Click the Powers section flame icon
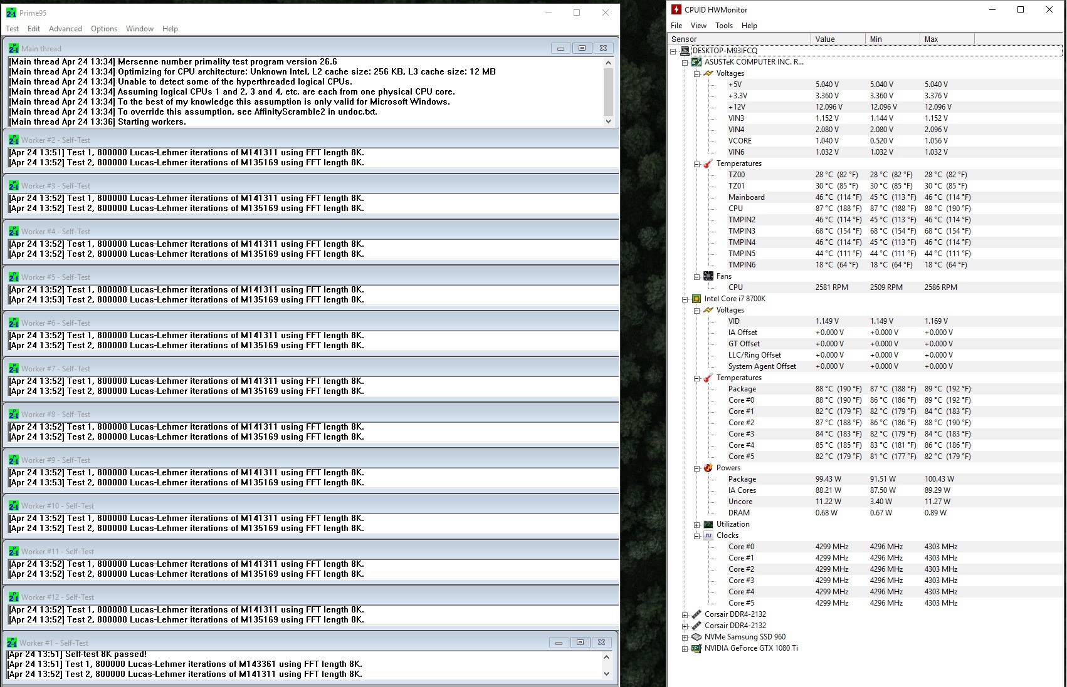This screenshot has height=687, width=1067. pyautogui.click(x=708, y=468)
